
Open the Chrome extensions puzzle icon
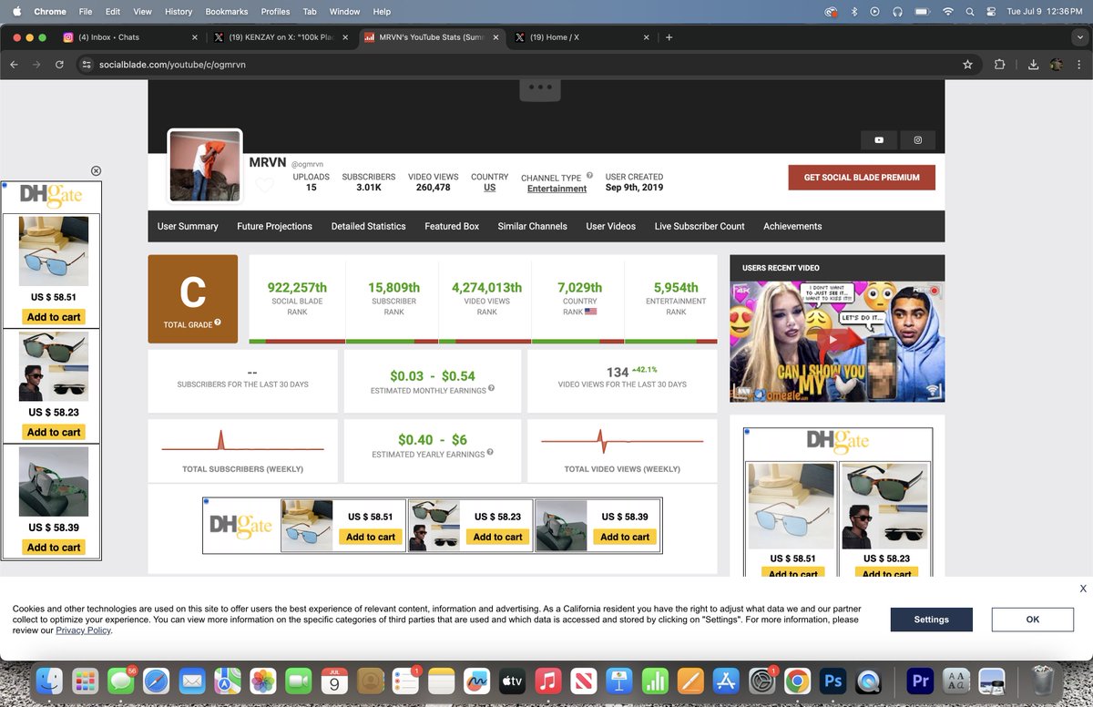999,65
